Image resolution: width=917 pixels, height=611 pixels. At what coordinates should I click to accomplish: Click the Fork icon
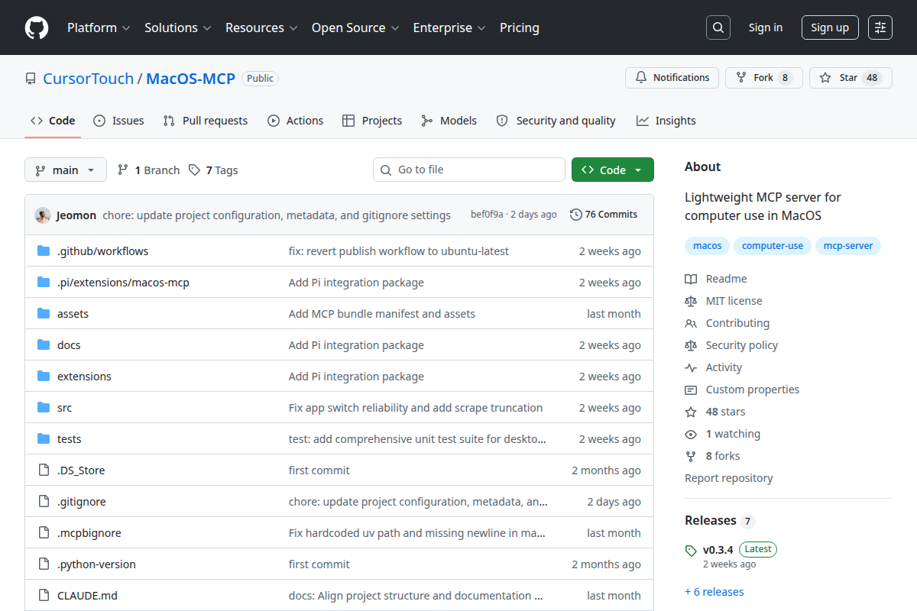pyautogui.click(x=740, y=78)
